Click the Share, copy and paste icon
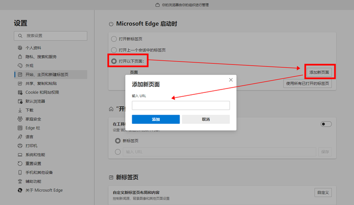Screen dimensions: 354x205 click(20, 83)
